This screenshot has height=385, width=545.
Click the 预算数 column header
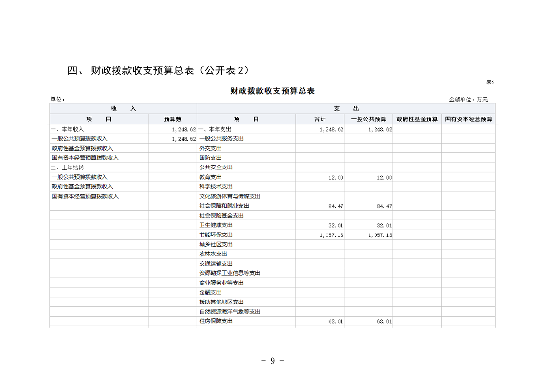click(173, 119)
